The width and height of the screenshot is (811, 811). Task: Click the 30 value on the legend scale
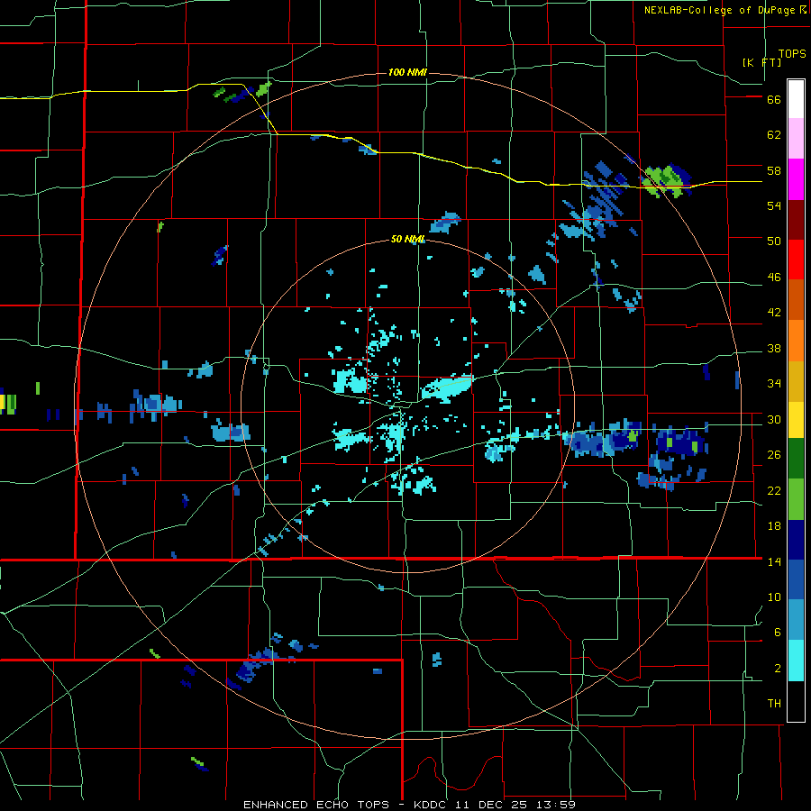(x=774, y=419)
